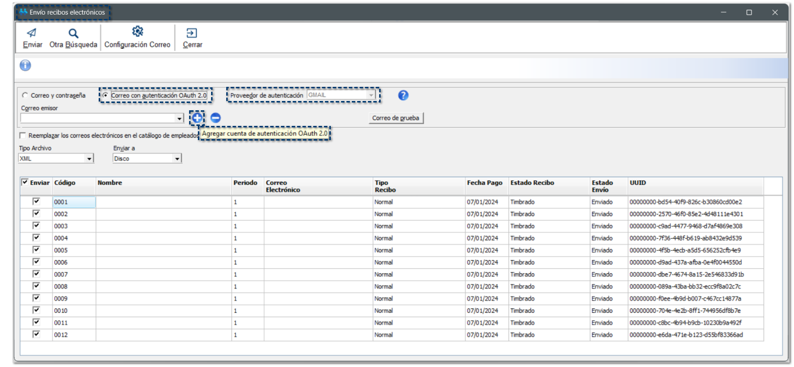Click the Correo de prueba button
The height and width of the screenshot is (367, 794).
coord(395,118)
